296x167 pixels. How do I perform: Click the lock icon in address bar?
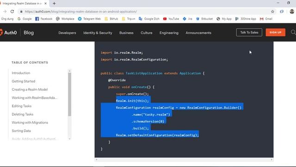(x=21, y=12)
